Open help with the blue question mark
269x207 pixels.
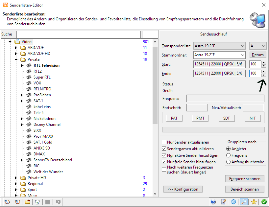coord(213,202)
